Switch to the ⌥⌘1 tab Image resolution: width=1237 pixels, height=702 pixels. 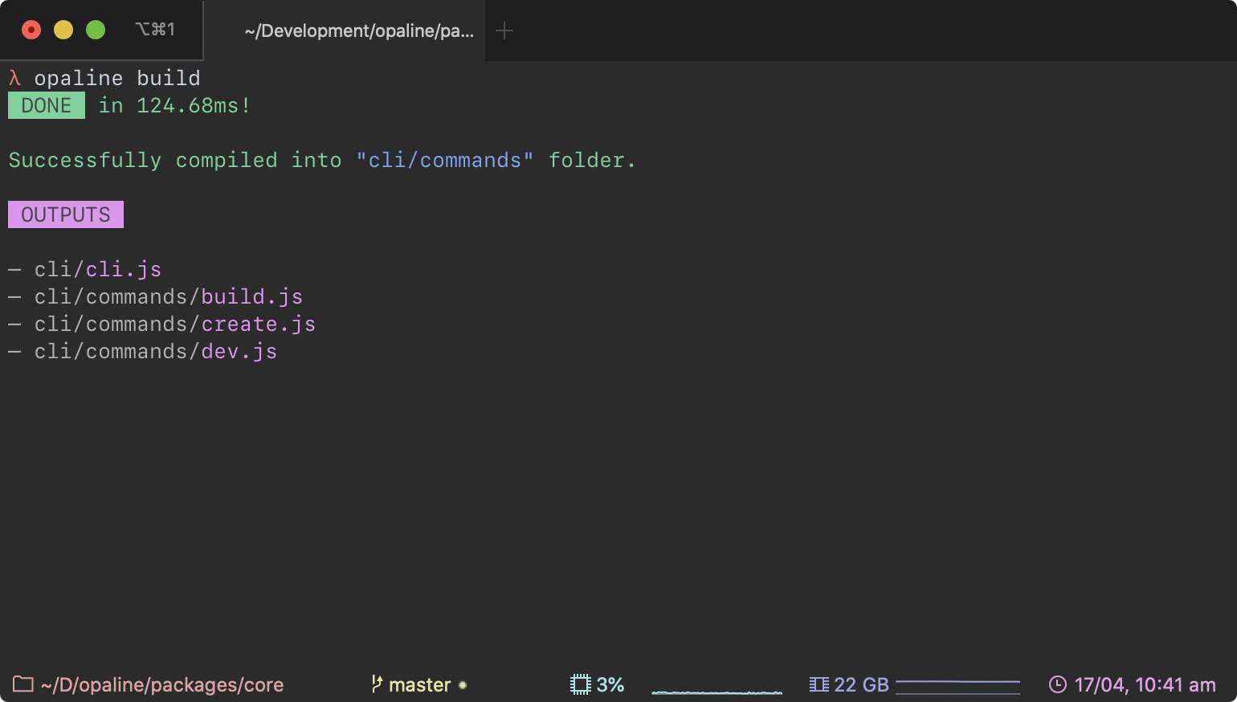155,30
